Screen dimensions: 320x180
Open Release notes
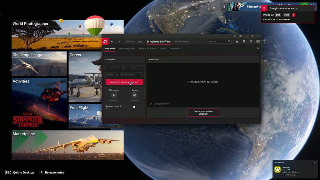click(52, 172)
